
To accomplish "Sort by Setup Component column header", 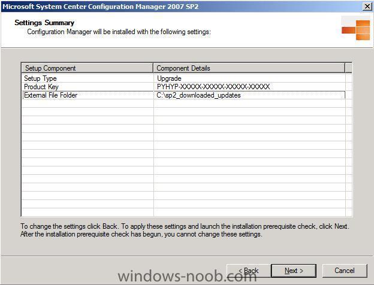I will point(87,68).
